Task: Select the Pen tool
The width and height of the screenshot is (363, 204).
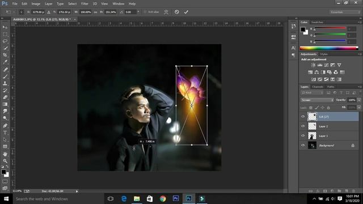Action: [x=5, y=126]
